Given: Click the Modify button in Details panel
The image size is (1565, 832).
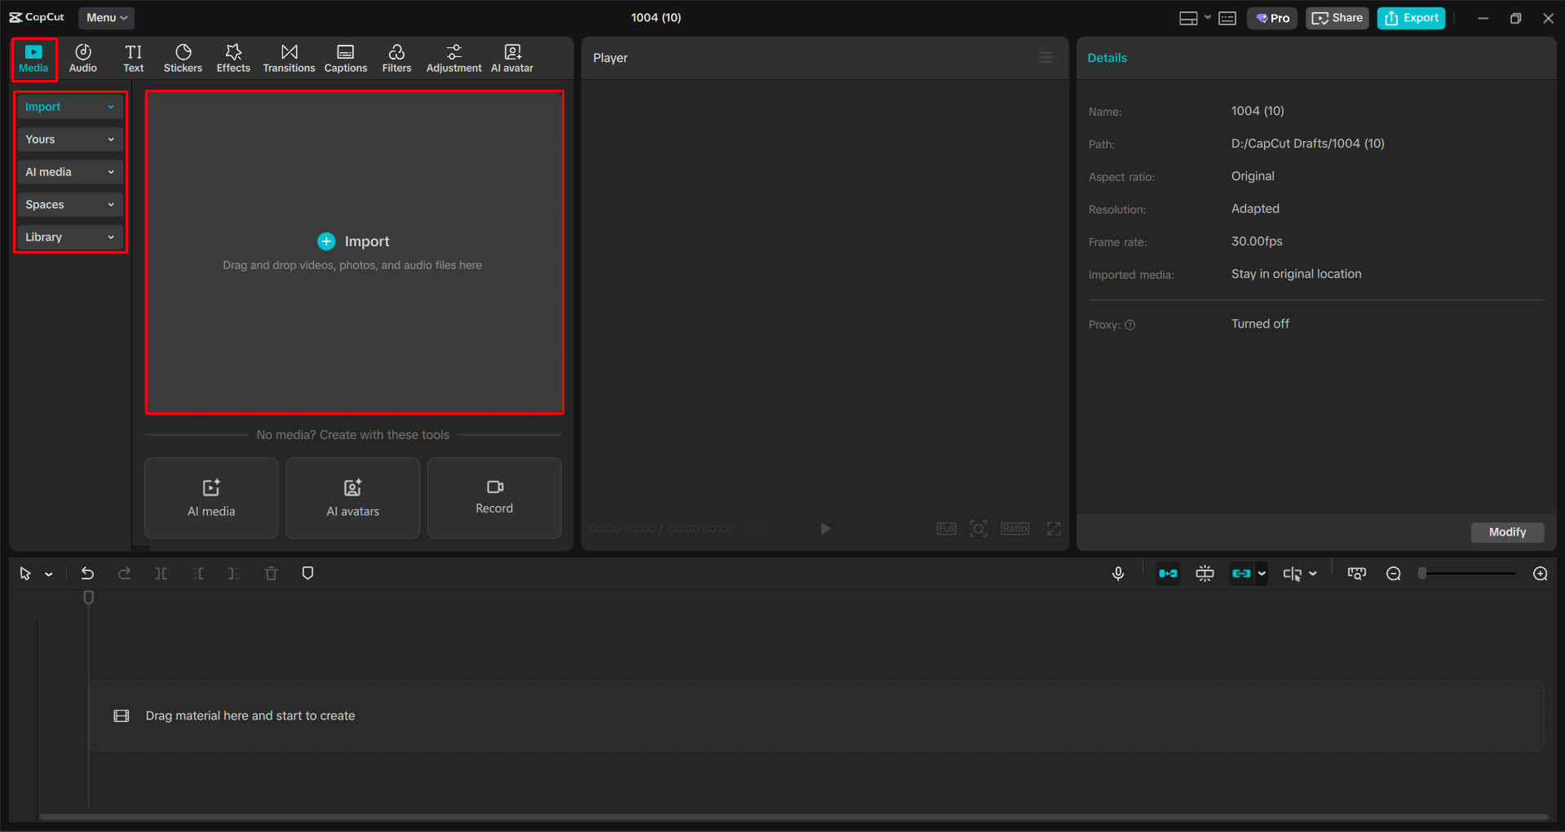Looking at the screenshot, I should pos(1506,532).
